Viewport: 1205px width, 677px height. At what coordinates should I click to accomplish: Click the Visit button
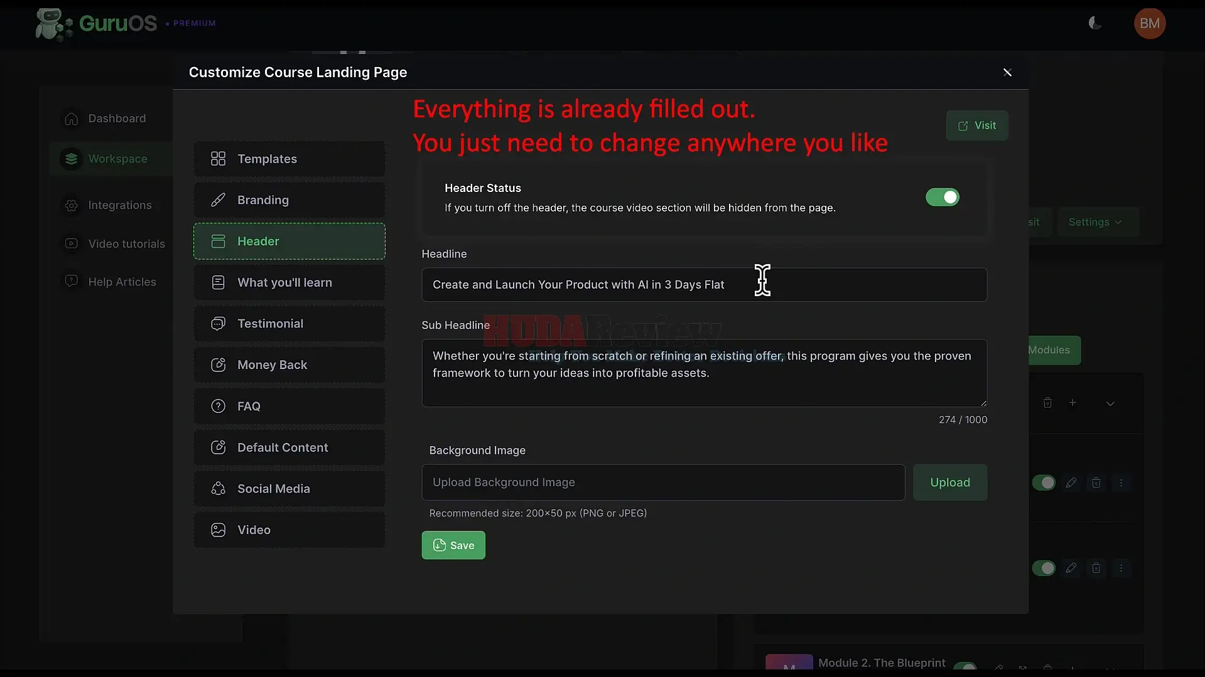[x=977, y=125]
